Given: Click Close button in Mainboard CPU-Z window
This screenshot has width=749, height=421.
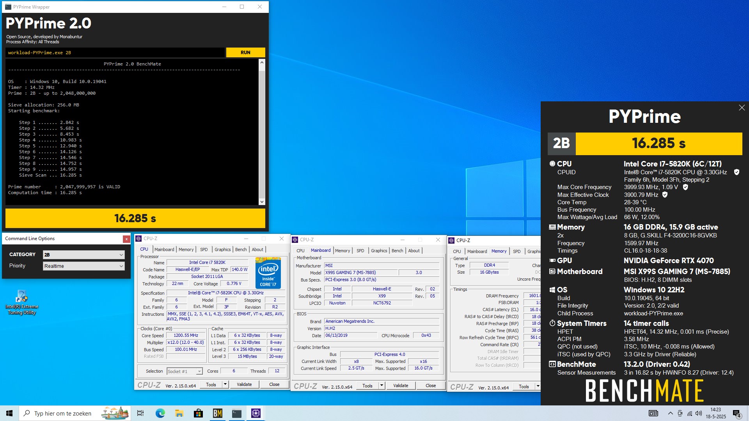Looking at the screenshot, I should [x=431, y=386].
